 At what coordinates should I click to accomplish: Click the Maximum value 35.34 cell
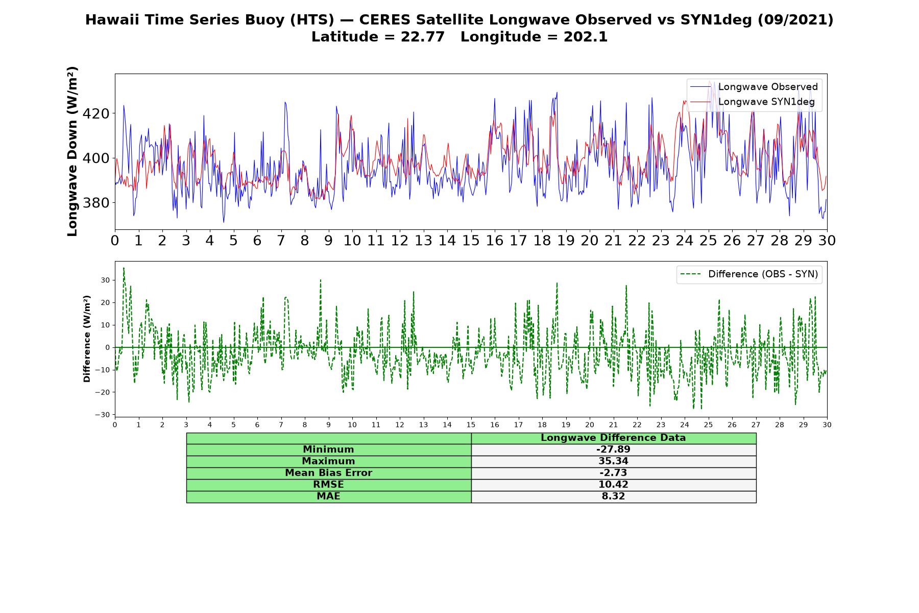point(614,461)
